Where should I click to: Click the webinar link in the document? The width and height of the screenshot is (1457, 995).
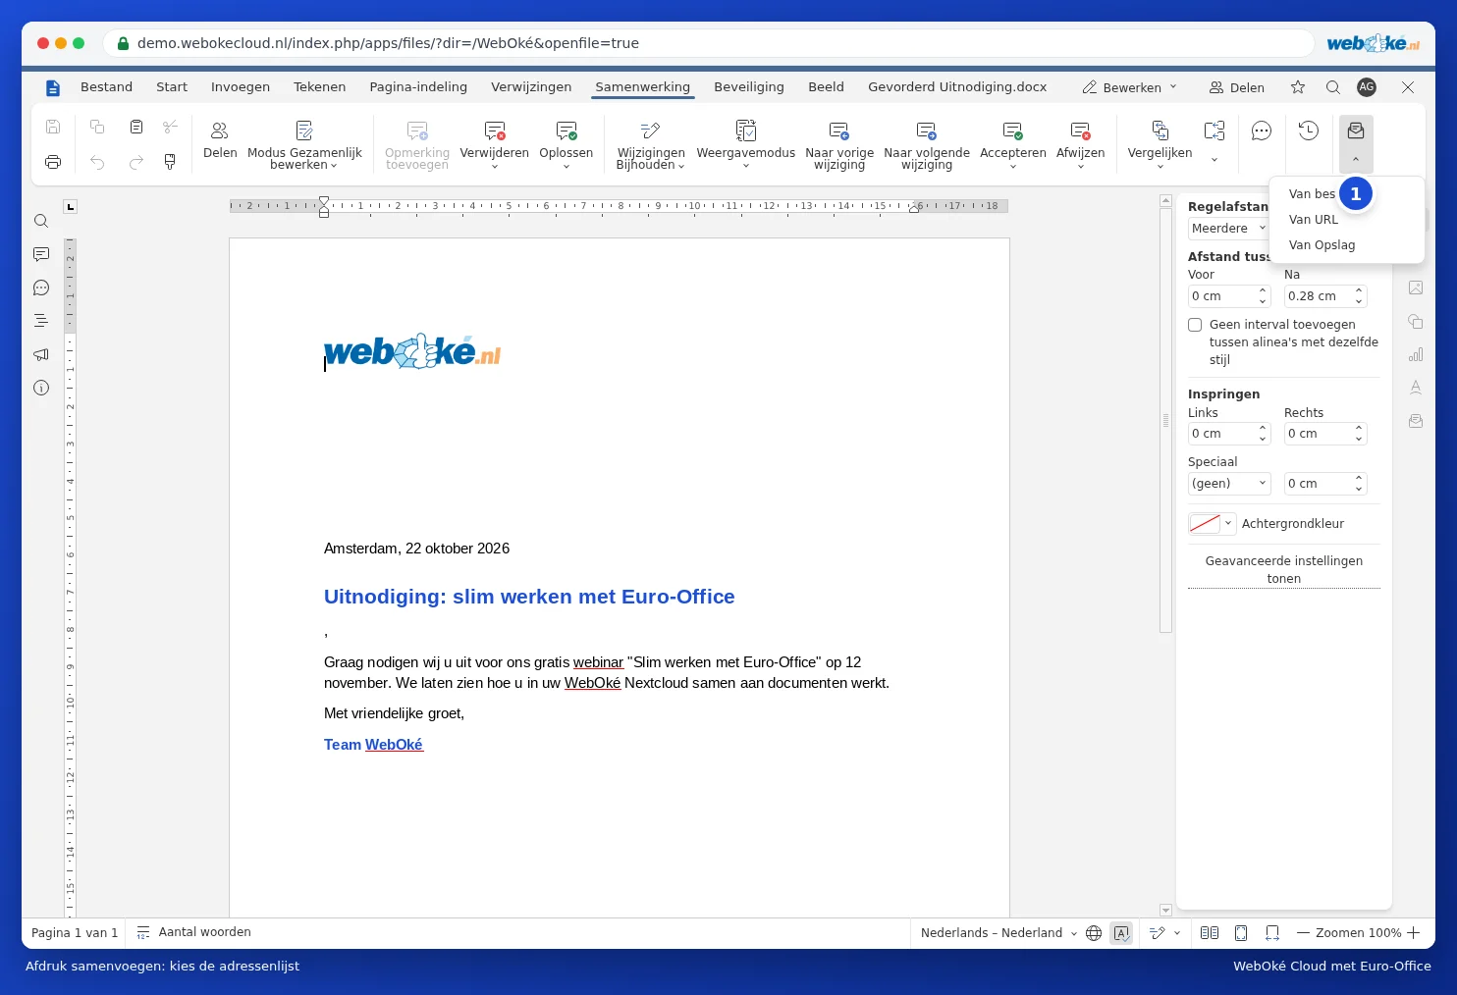pyautogui.click(x=598, y=662)
